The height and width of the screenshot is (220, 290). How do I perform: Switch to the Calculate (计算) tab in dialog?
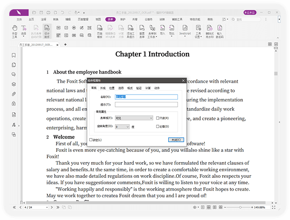148,88
